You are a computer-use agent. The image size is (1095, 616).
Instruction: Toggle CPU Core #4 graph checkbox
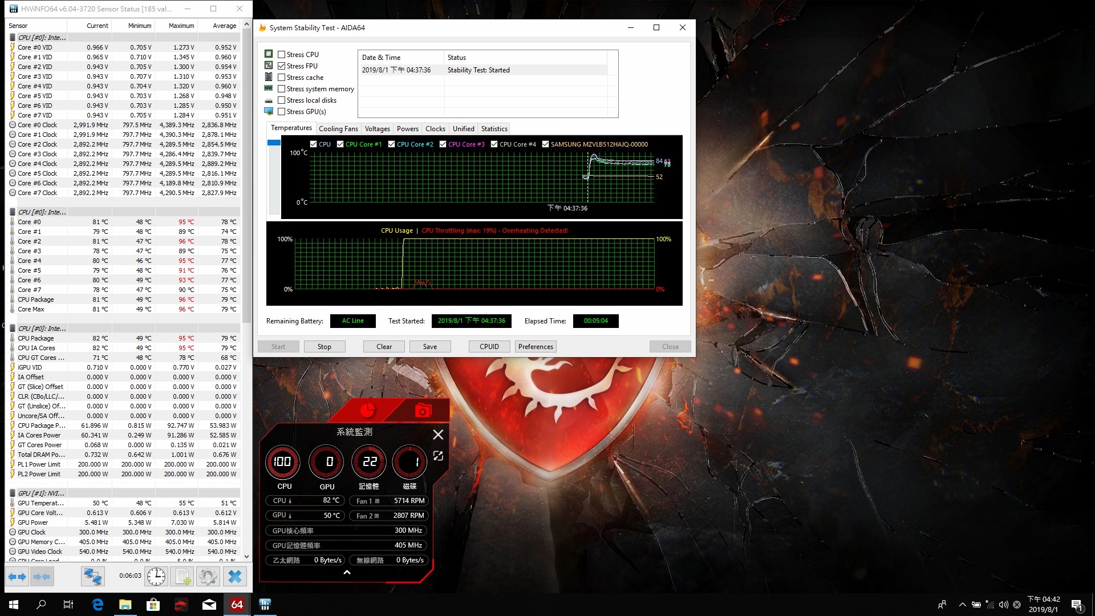494,144
